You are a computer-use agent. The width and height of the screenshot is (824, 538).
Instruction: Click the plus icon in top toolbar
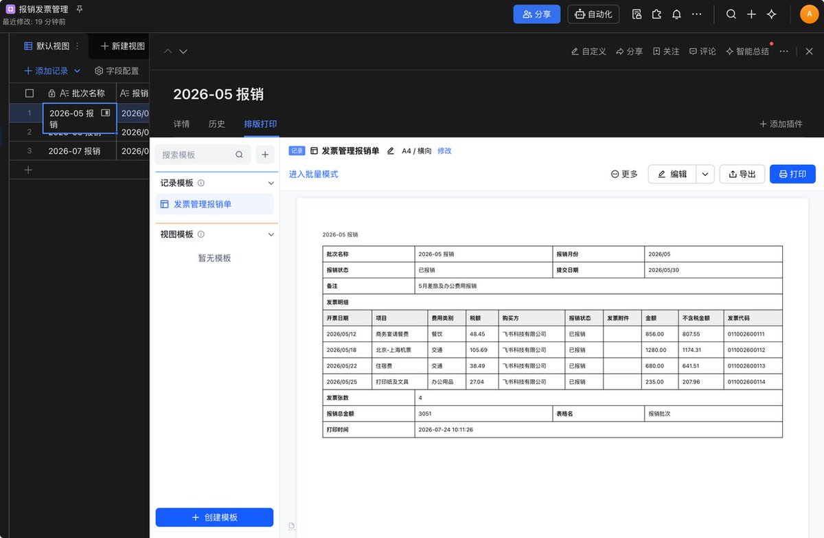point(751,14)
